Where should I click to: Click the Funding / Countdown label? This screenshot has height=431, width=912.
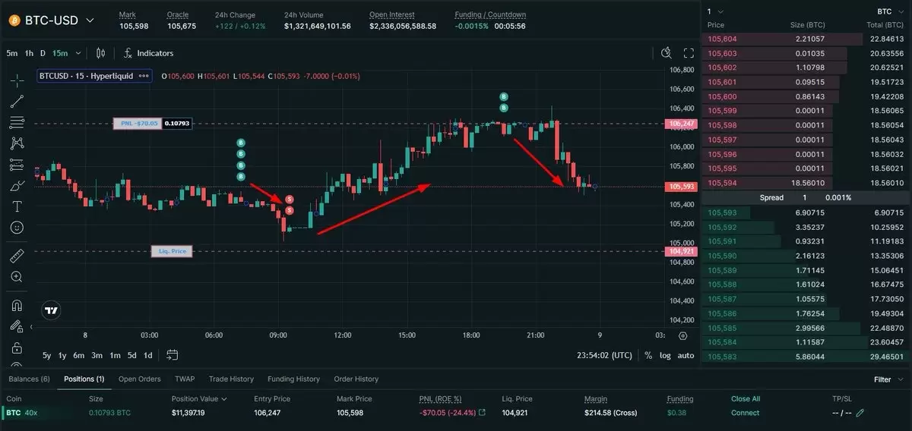tap(490, 15)
